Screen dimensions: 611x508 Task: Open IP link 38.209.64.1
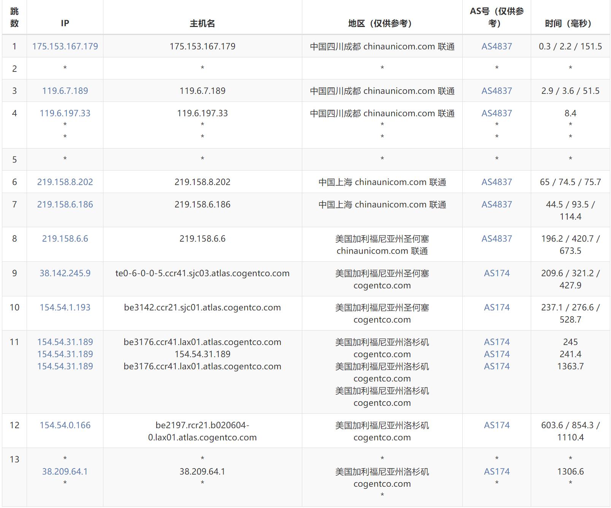[x=65, y=472]
